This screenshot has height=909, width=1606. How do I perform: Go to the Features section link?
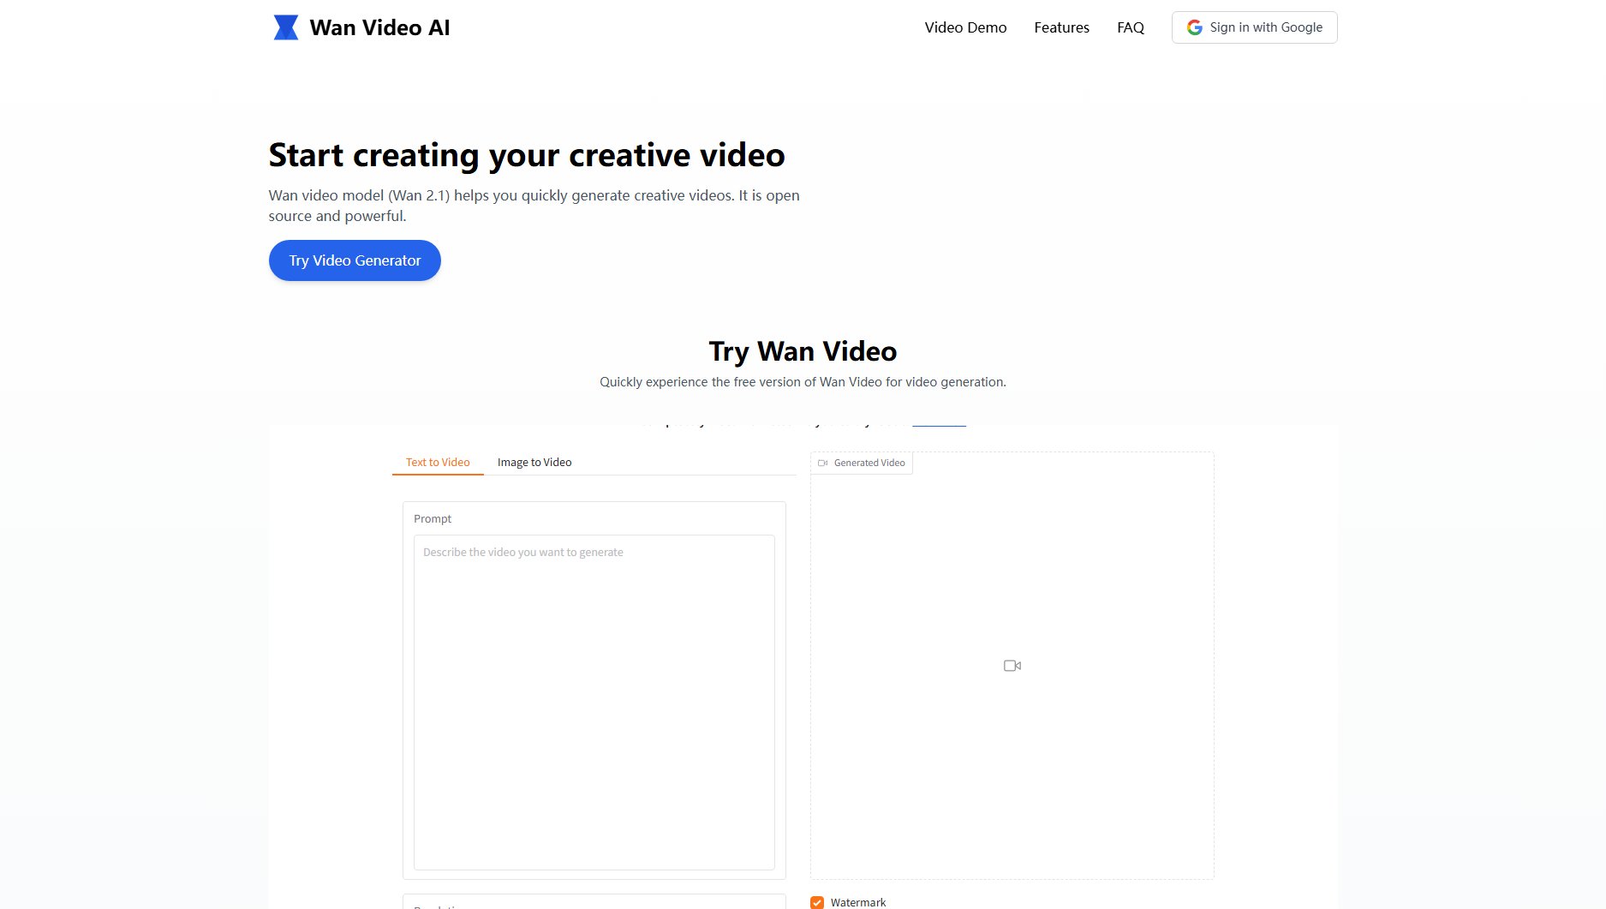pos(1061,27)
